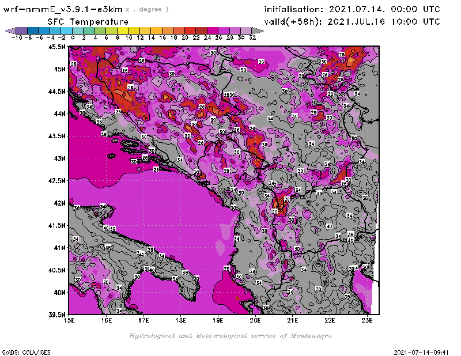Select the Hydrological and Meteorological service of Montenegro caption
461x356 pixels.
click(x=230, y=336)
